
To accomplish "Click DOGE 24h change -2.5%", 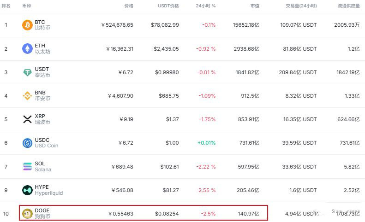I will 208,214.
